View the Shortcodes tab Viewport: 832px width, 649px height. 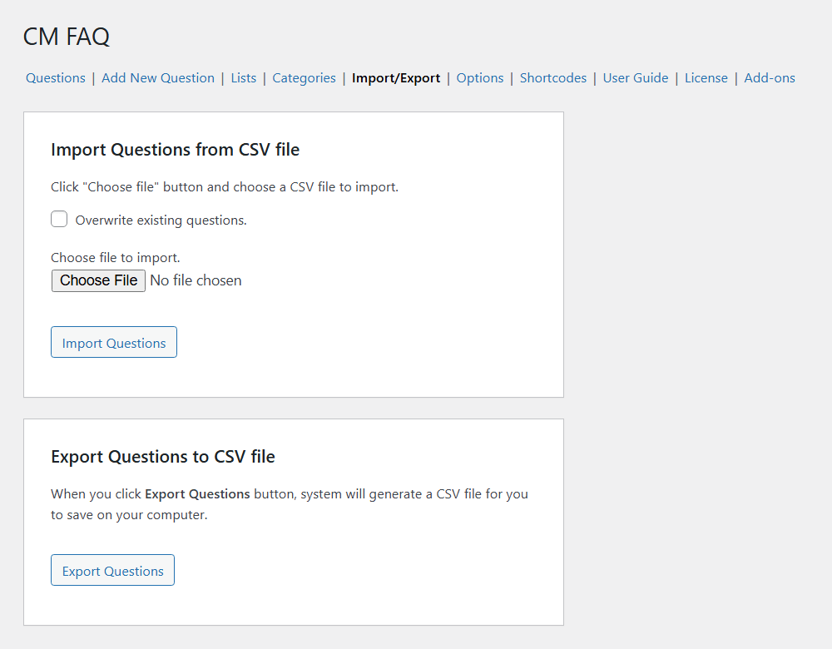pyautogui.click(x=553, y=78)
